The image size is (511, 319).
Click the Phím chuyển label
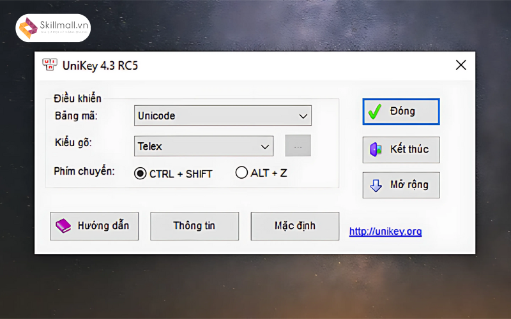tap(84, 171)
